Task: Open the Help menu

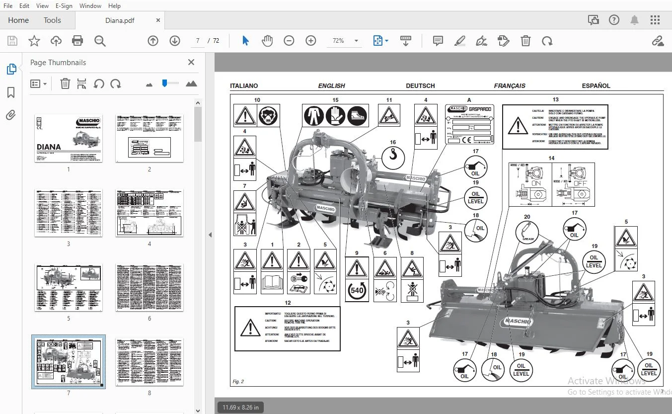Action: pos(114,6)
